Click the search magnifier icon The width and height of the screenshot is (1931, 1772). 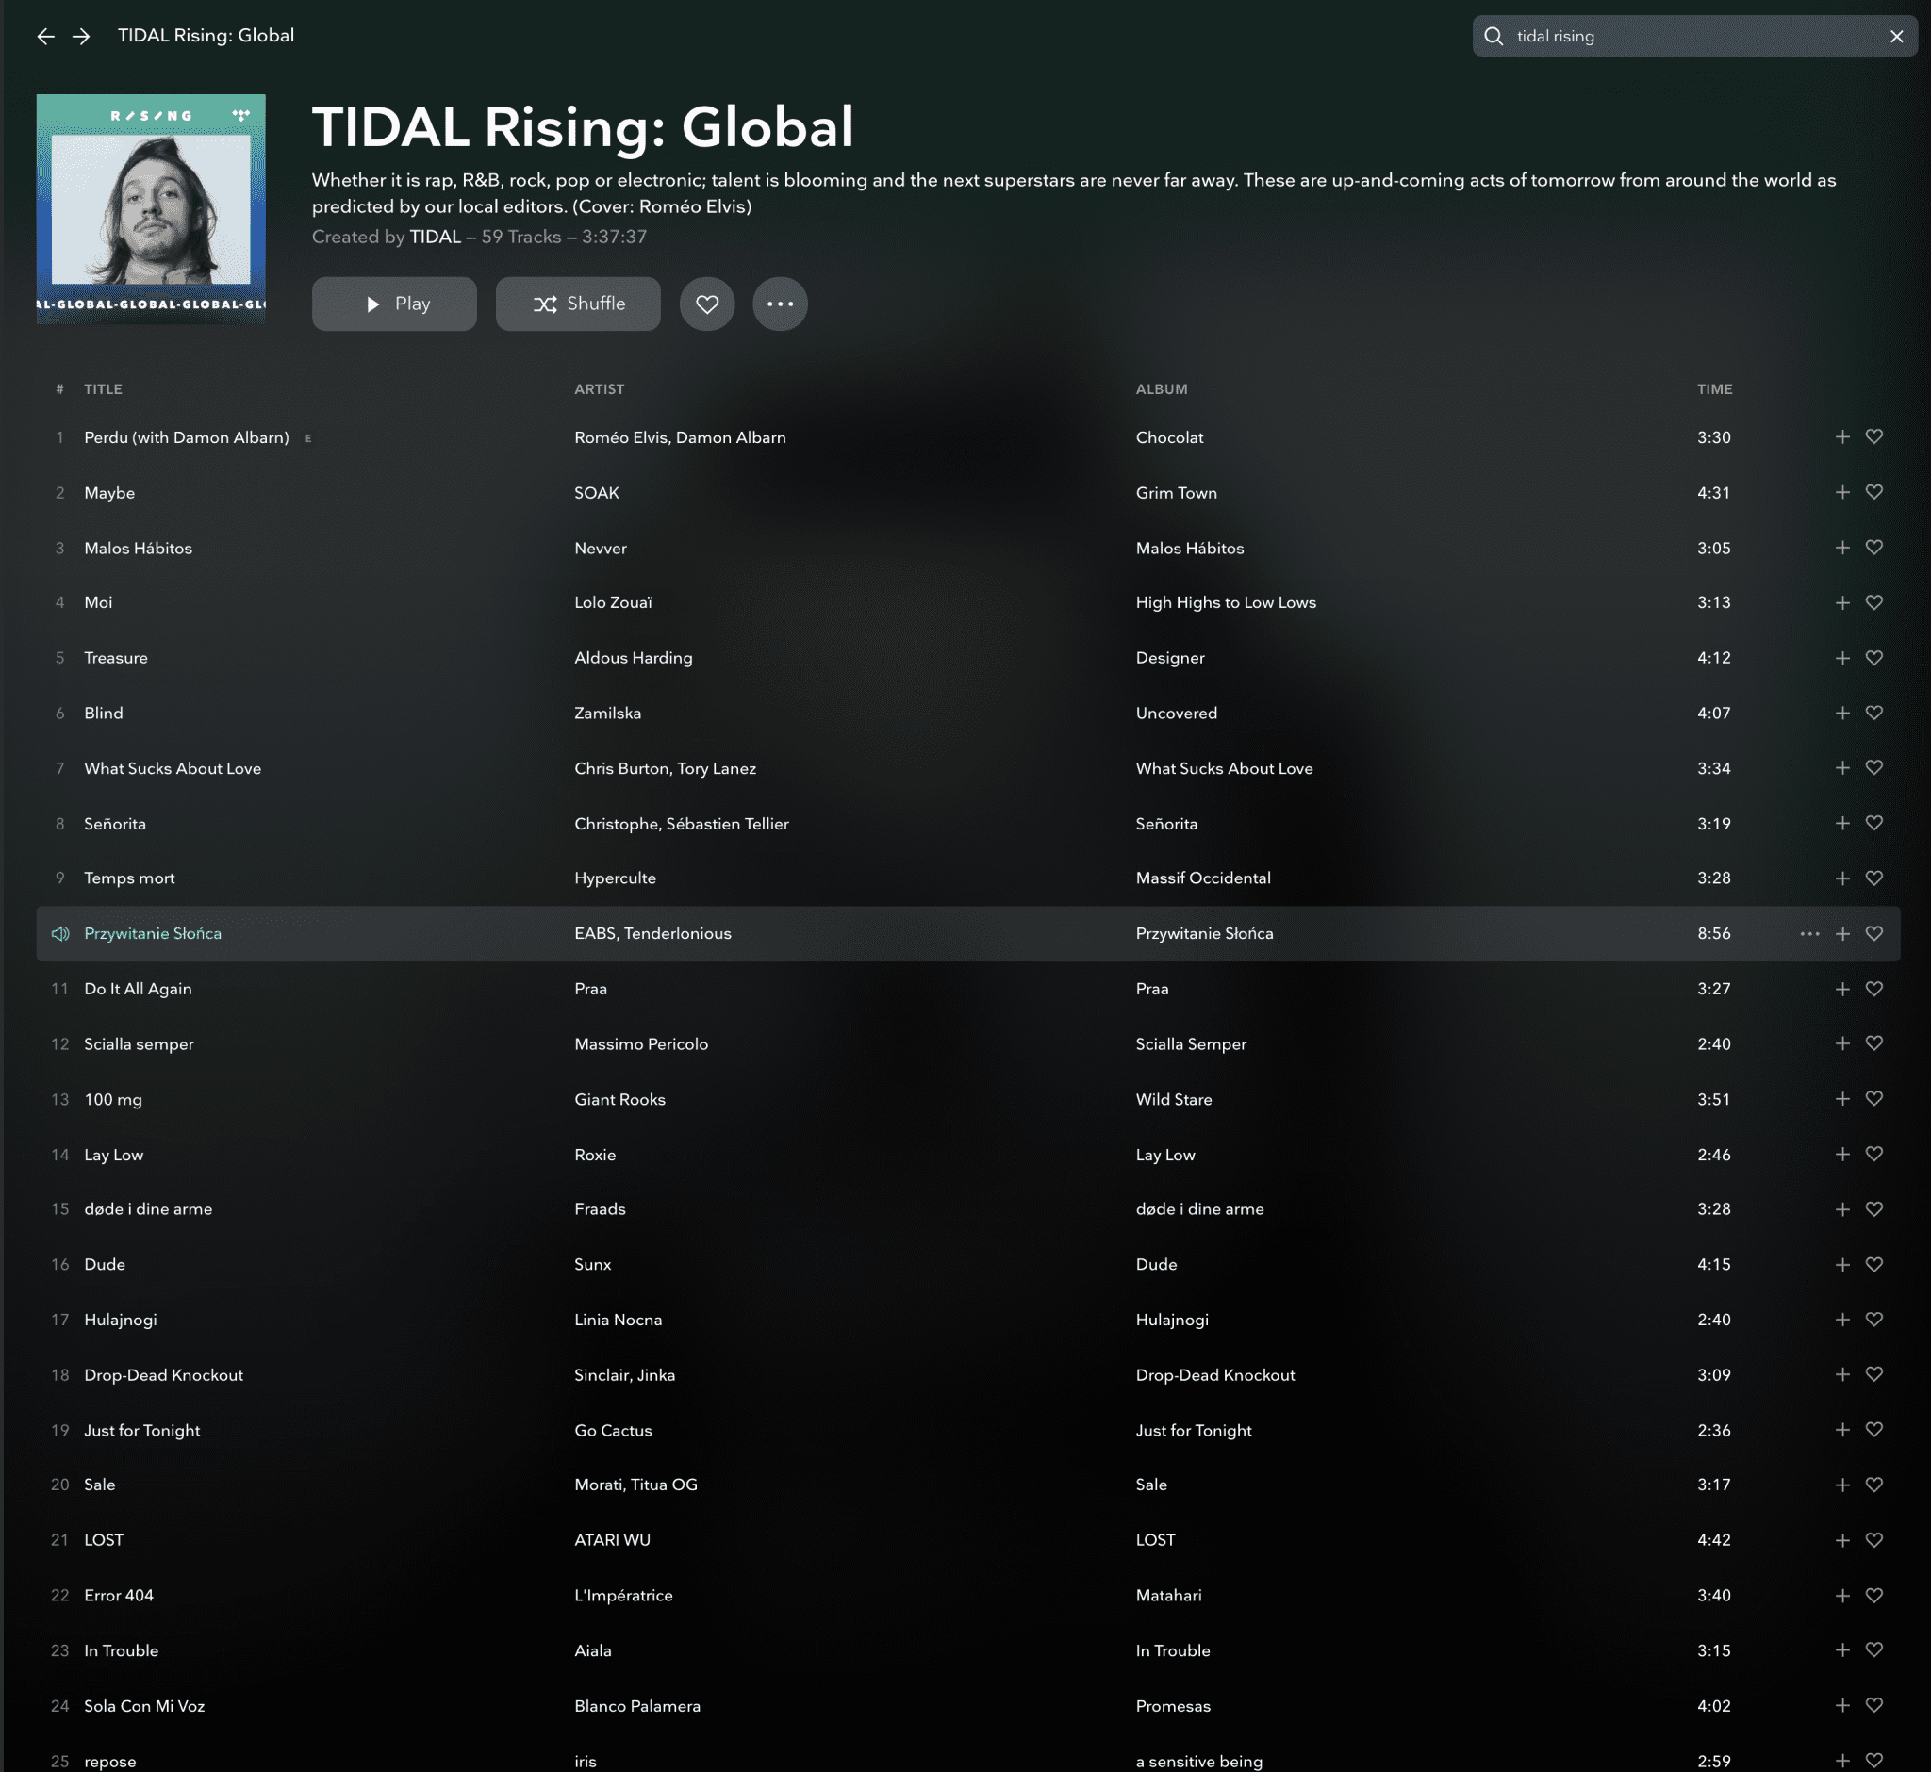(1494, 37)
